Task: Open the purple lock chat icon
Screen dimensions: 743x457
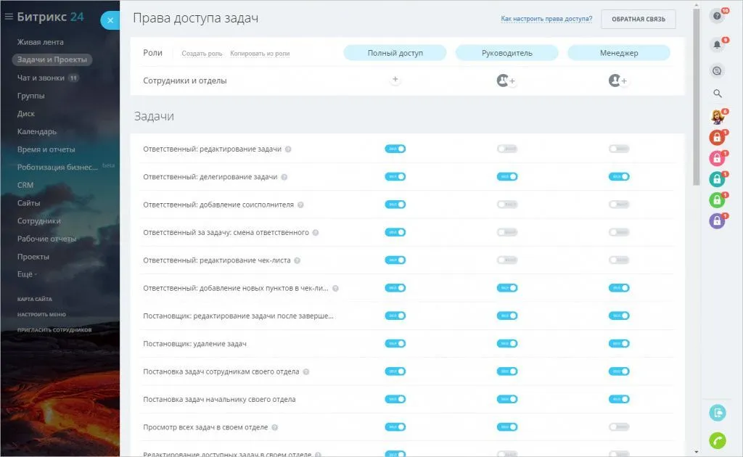Action: tap(717, 221)
